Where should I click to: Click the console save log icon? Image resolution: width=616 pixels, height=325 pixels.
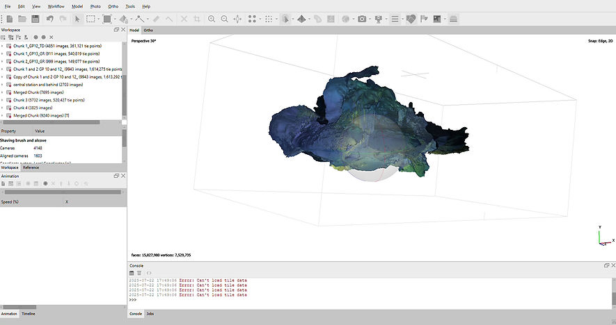[132, 273]
